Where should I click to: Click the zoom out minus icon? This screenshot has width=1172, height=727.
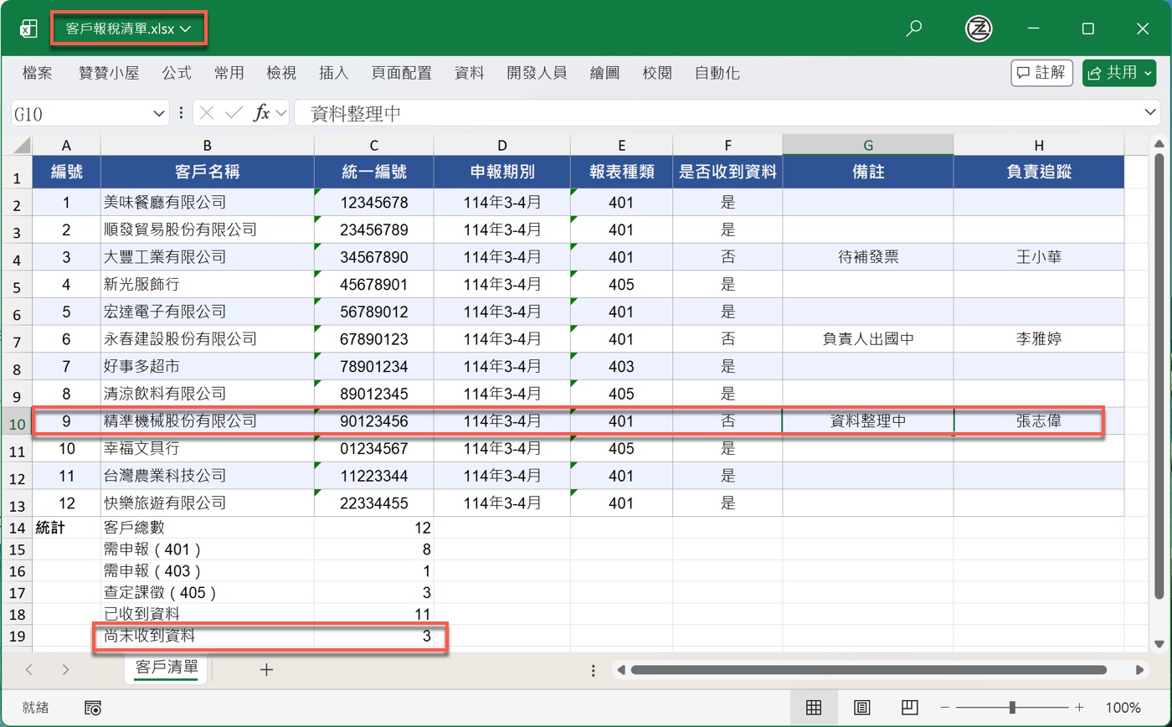click(x=945, y=708)
